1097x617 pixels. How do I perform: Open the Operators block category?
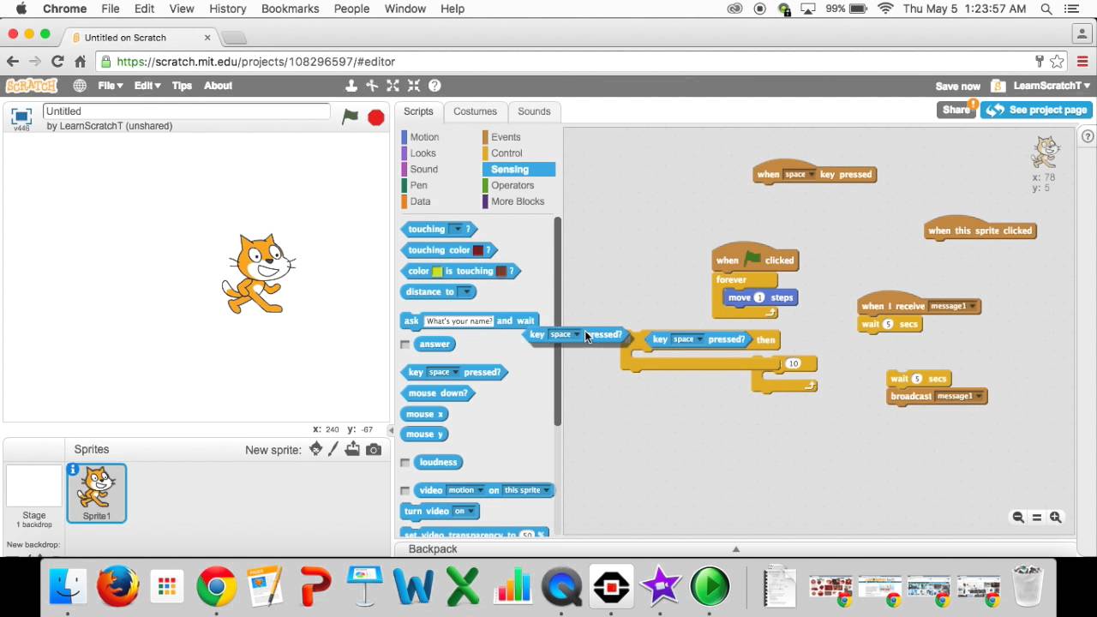[513, 185]
